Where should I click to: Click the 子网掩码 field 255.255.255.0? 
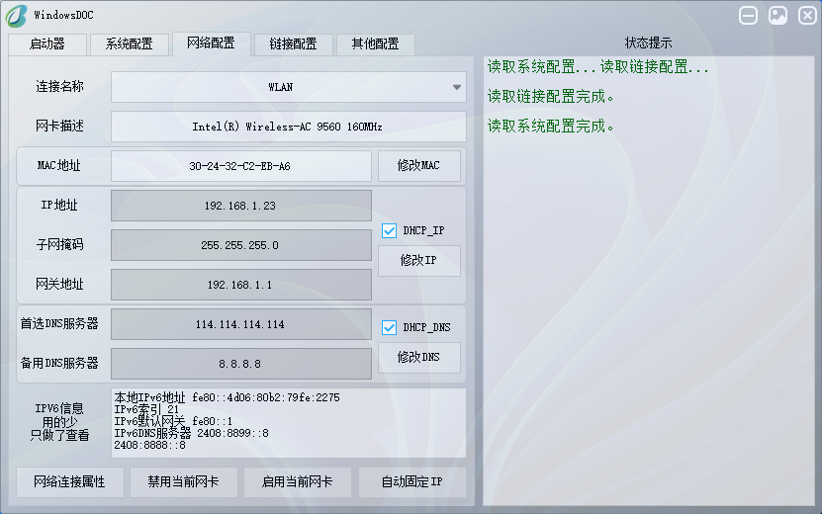tap(241, 245)
